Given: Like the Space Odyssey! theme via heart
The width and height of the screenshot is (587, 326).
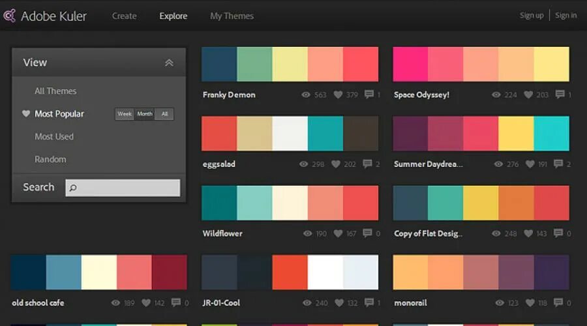Looking at the screenshot, I should point(528,95).
